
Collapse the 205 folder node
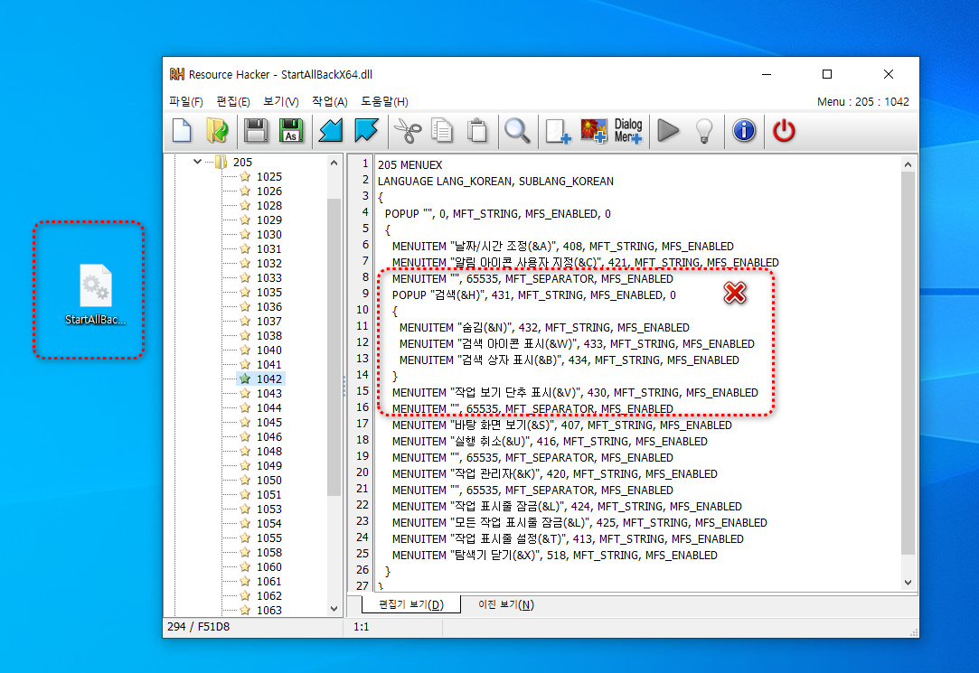click(197, 162)
